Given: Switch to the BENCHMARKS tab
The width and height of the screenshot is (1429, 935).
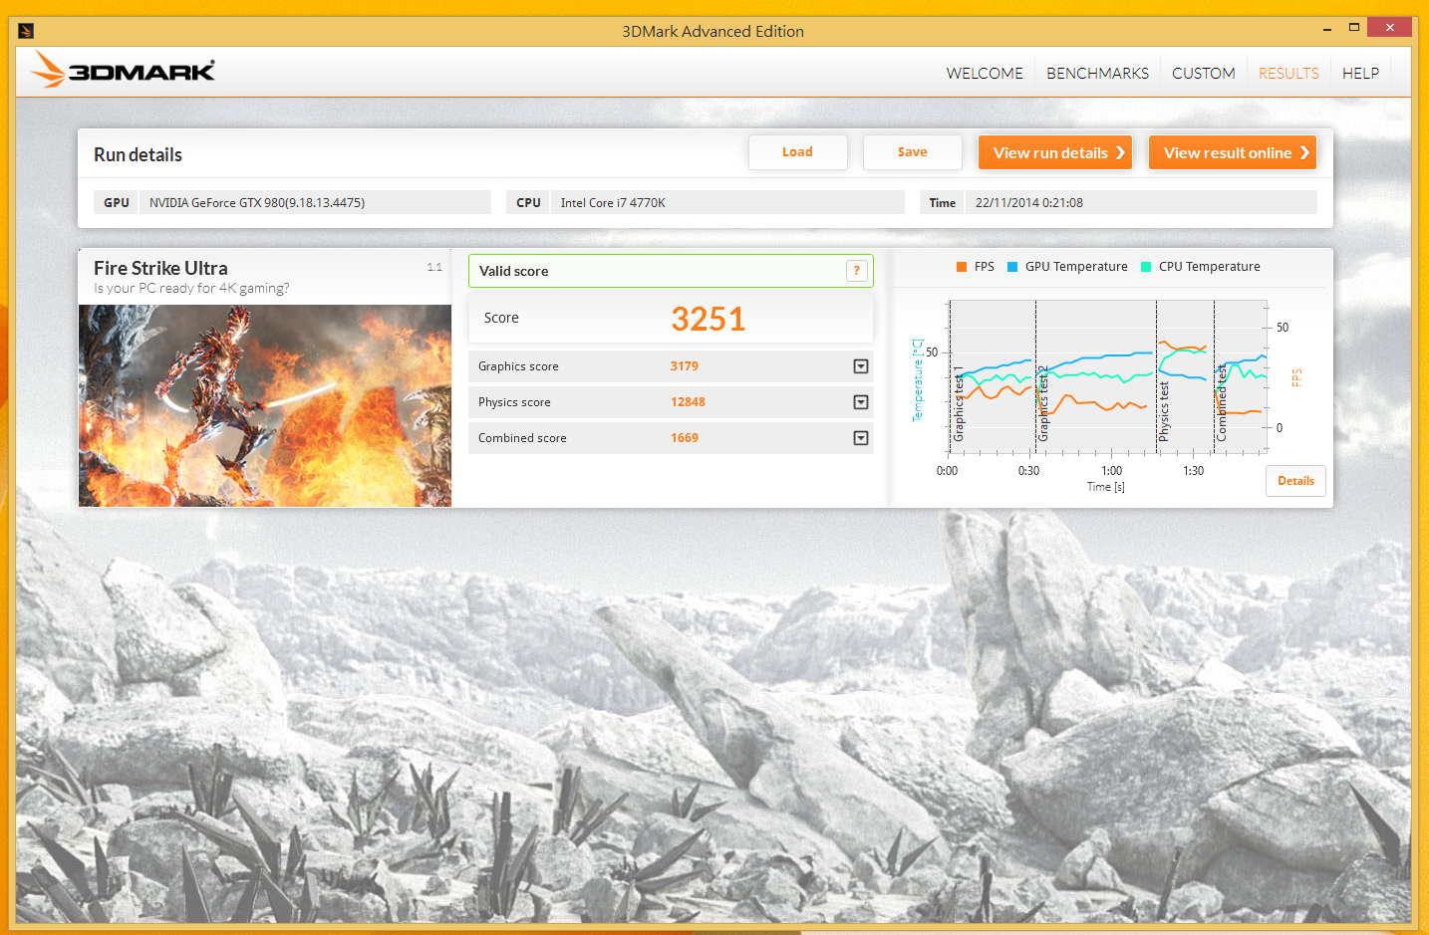Looking at the screenshot, I should click(1097, 73).
